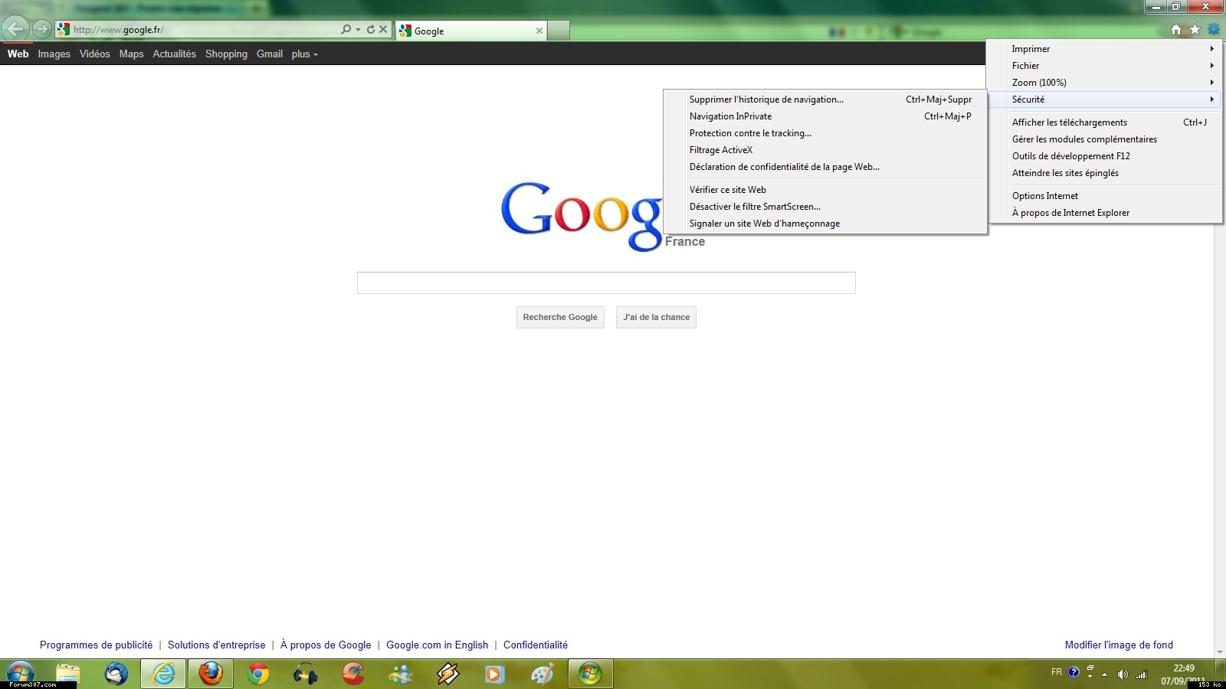Click the gear Tools icon

(x=1214, y=29)
